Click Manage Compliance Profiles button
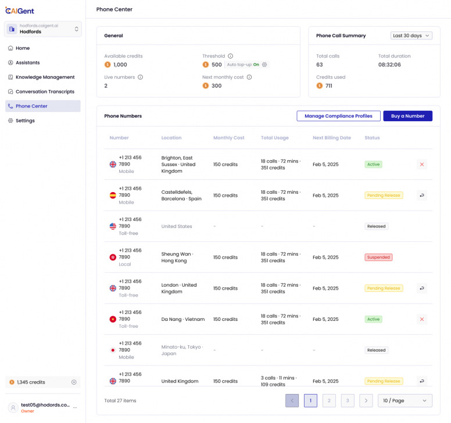This screenshot has height=423, width=451. point(338,116)
